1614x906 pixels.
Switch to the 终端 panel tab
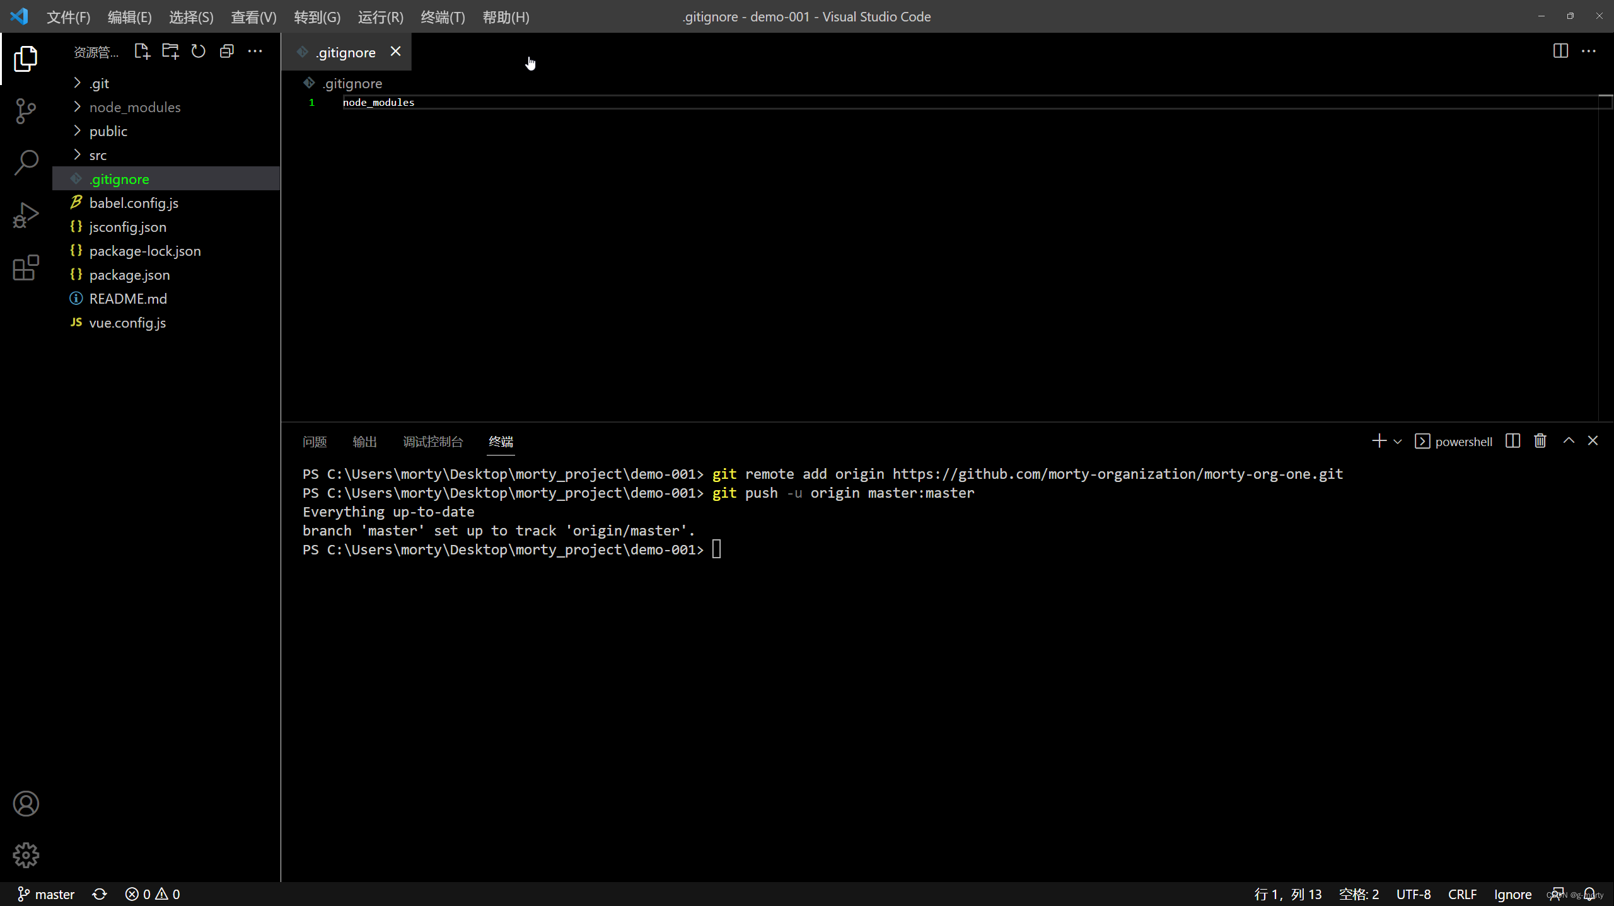pos(501,442)
